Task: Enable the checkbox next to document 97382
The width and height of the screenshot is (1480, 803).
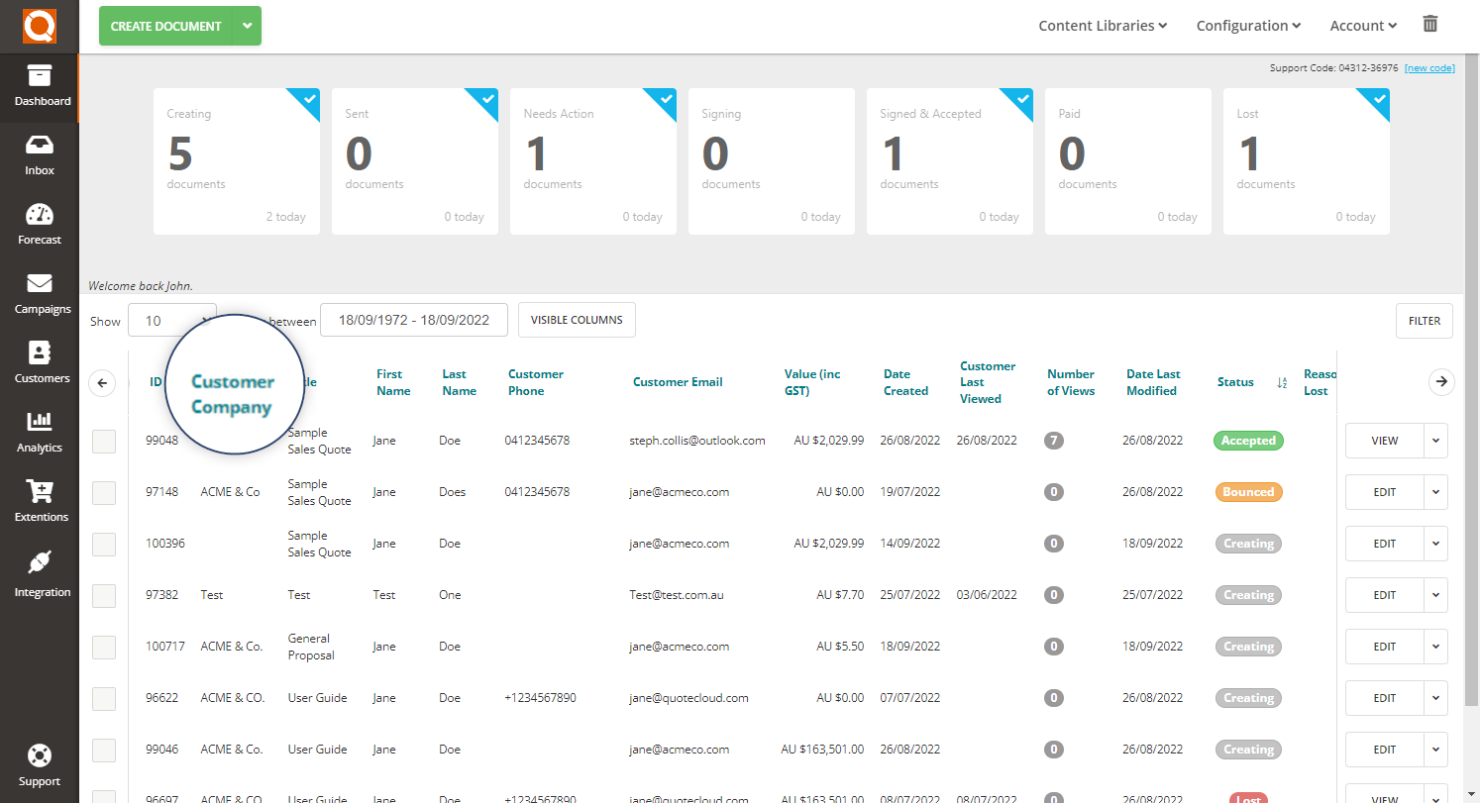Action: pyautogui.click(x=103, y=595)
